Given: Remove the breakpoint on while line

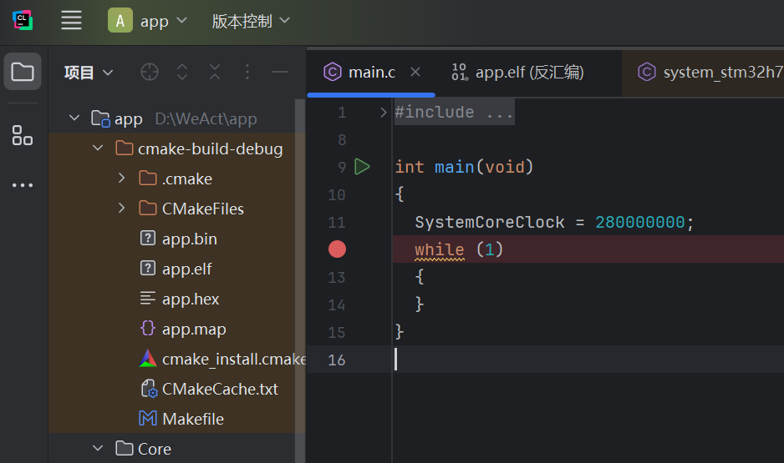Looking at the screenshot, I should click(337, 249).
